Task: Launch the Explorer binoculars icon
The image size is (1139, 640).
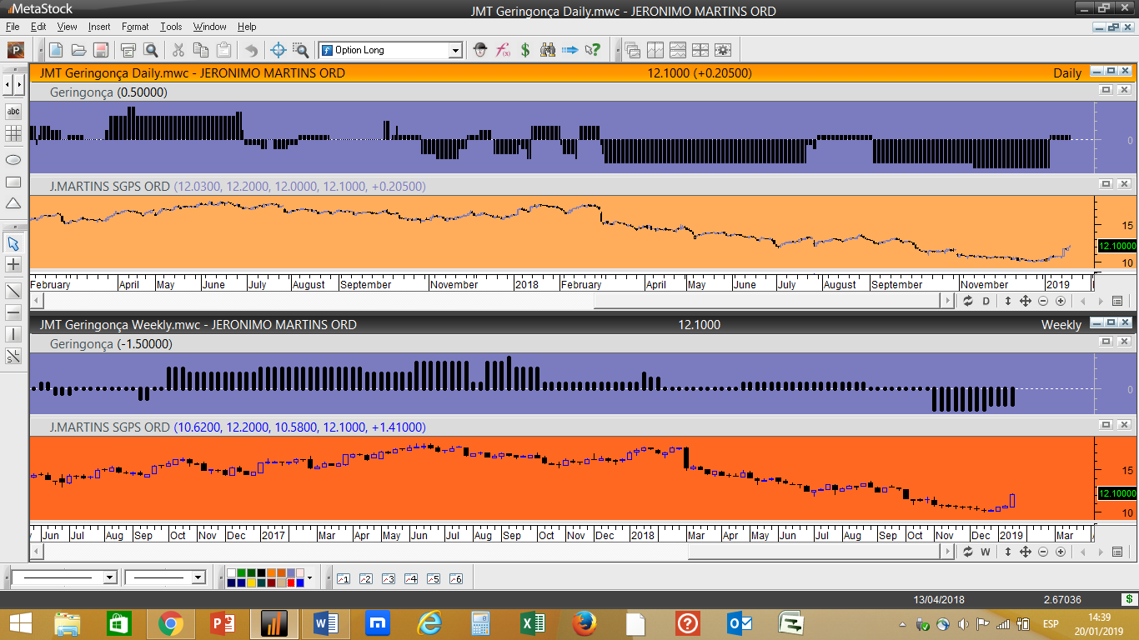Action: pyautogui.click(x=547, y=50)
